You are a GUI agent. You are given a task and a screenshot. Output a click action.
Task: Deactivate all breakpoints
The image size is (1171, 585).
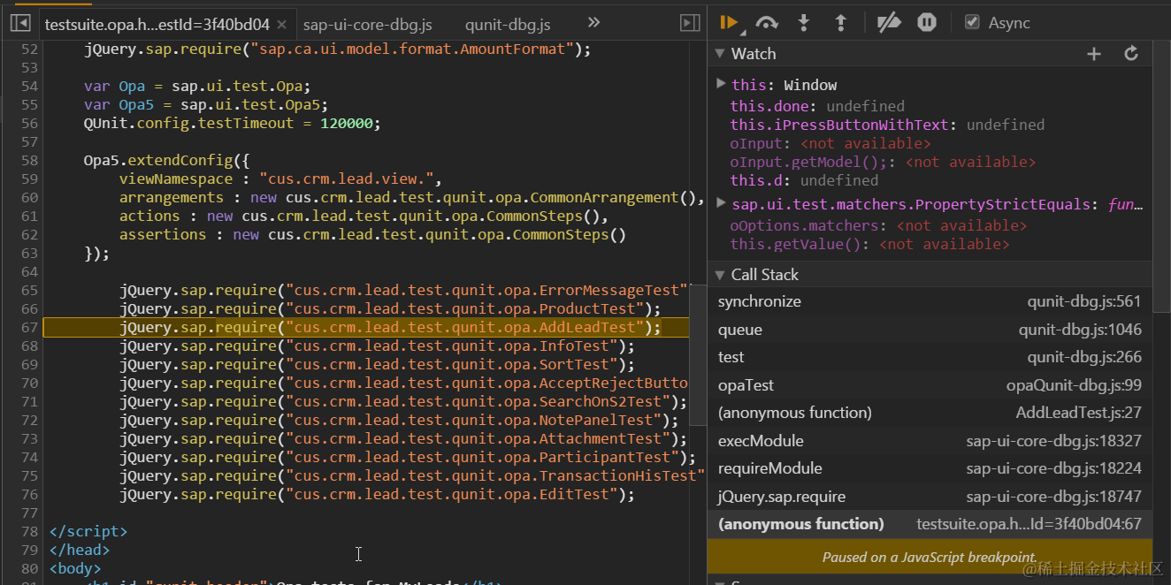888,23
